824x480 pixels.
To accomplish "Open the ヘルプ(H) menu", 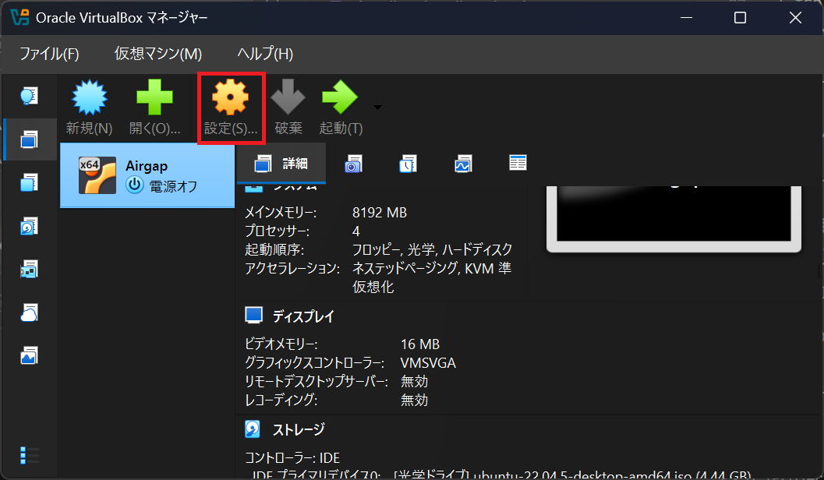I will [265, 54].
